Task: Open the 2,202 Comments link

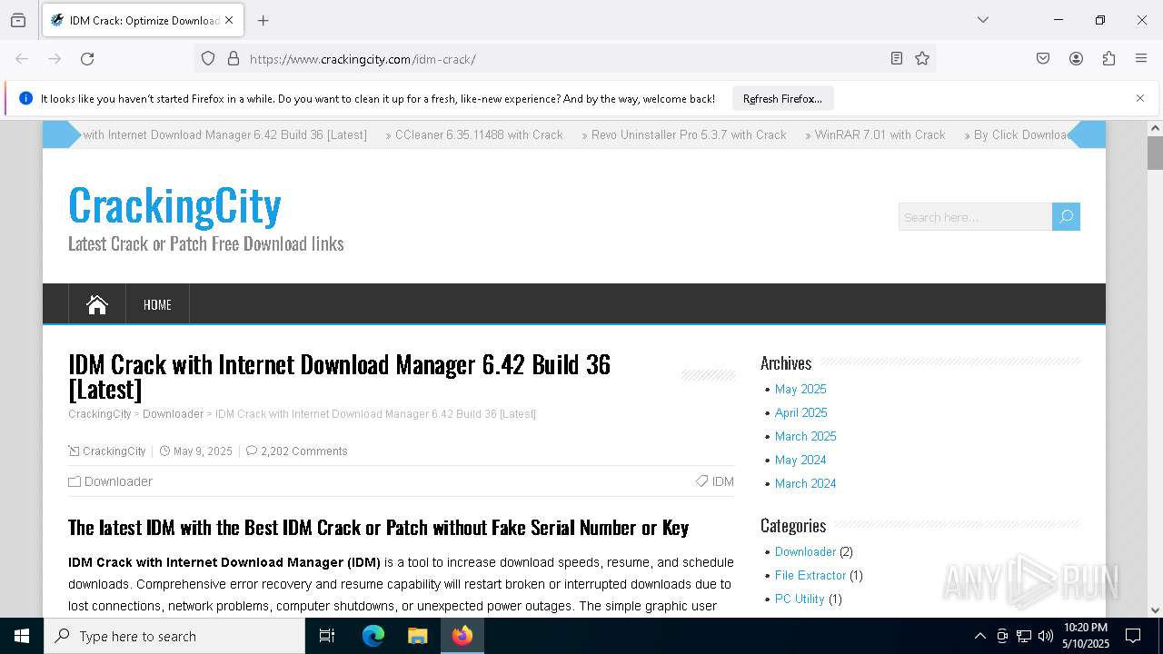Action: click(303, 451)
